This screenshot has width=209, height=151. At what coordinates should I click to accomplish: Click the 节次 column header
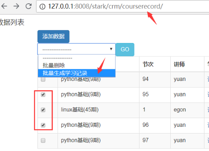tap(148, 64)
